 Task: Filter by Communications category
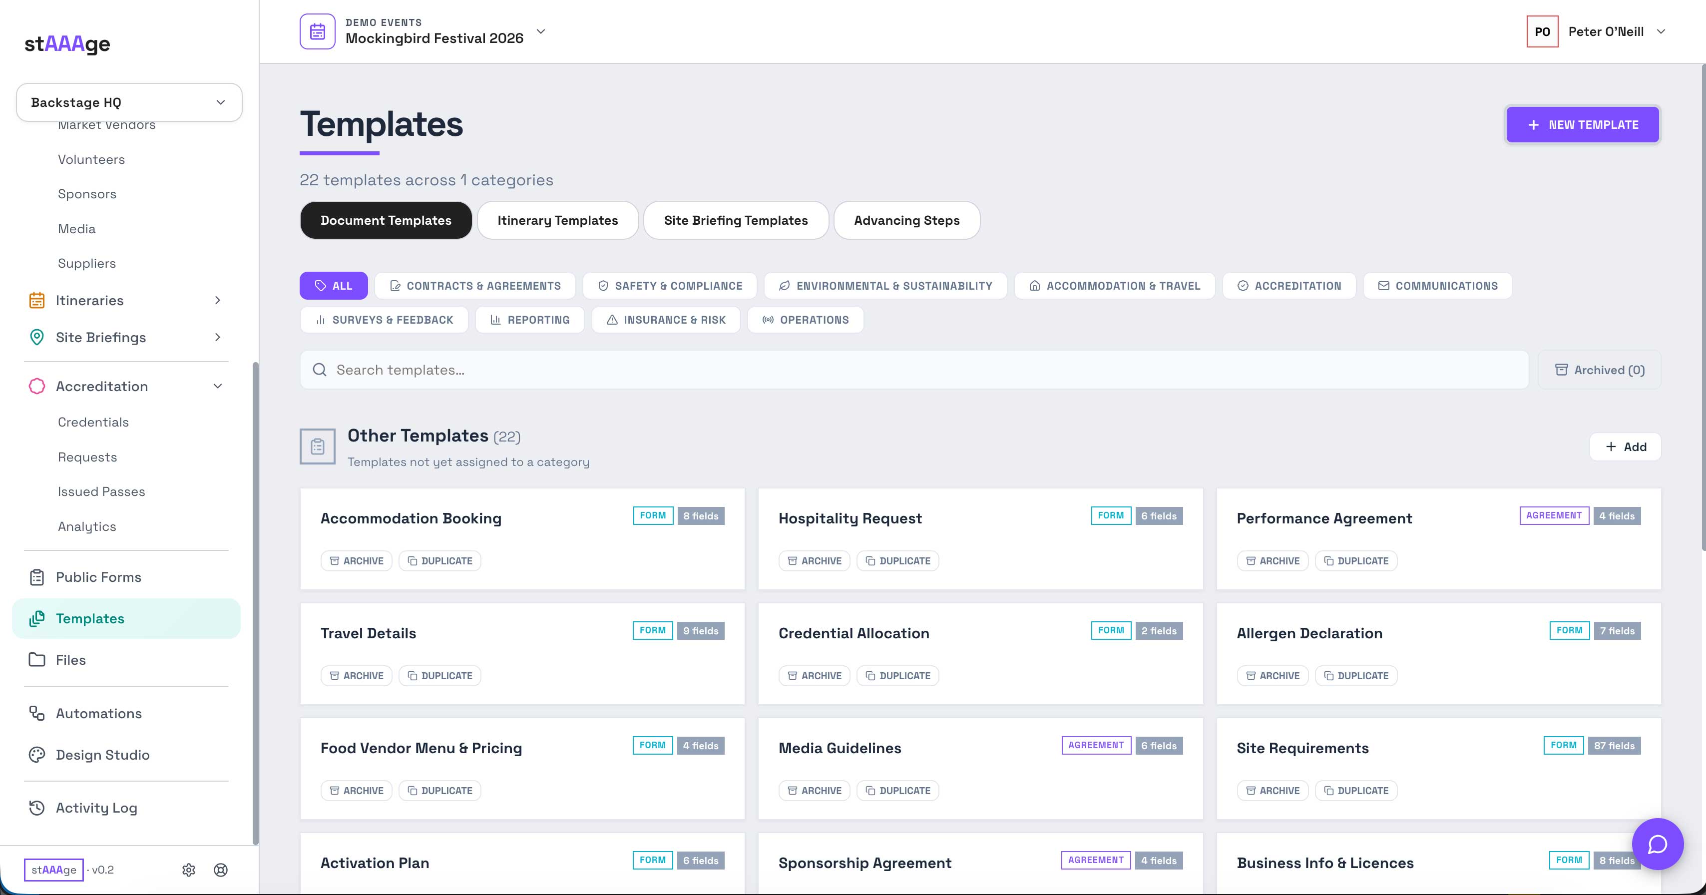(1438, 286)
